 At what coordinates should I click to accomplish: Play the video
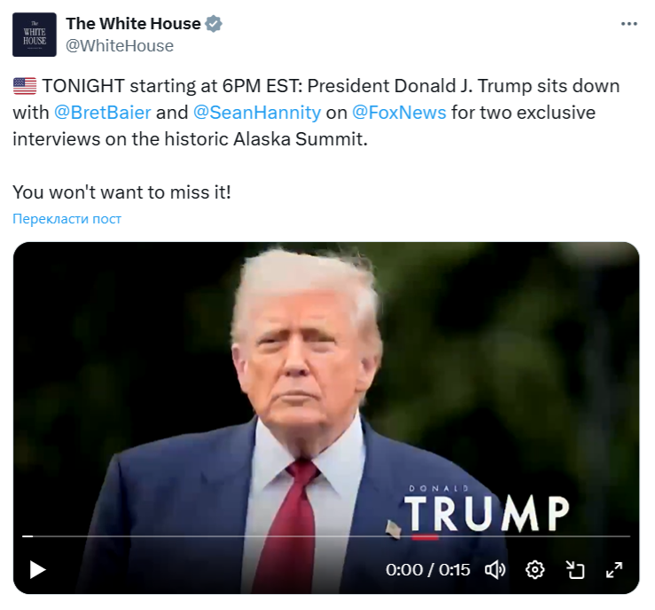coord(37,570)
